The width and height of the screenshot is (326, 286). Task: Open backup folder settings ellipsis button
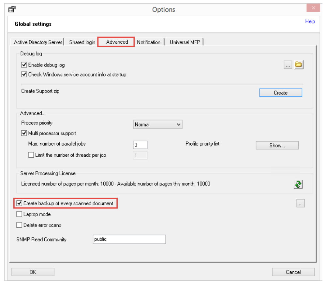301,203
